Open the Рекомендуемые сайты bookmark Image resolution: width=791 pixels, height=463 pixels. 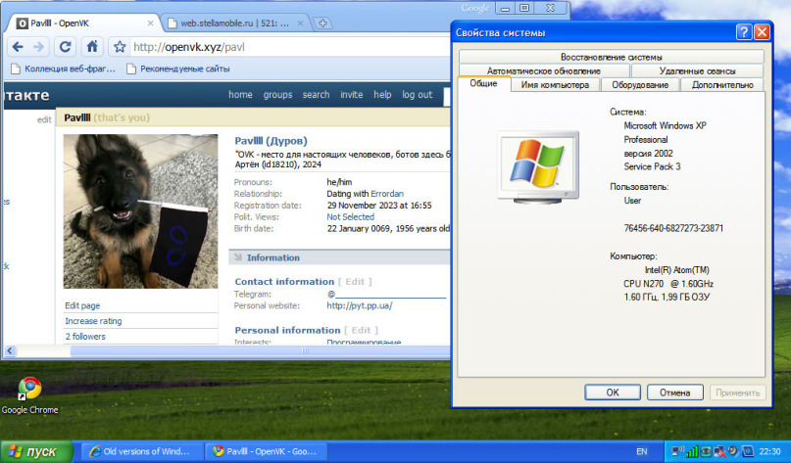click(177, 69)
